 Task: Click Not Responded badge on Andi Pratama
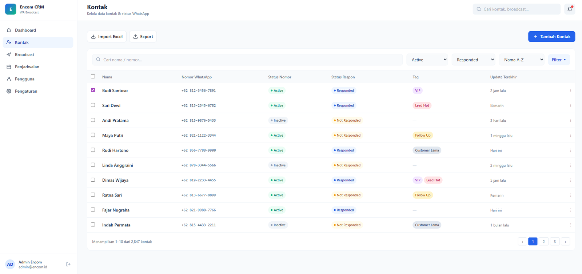point(347,120)
